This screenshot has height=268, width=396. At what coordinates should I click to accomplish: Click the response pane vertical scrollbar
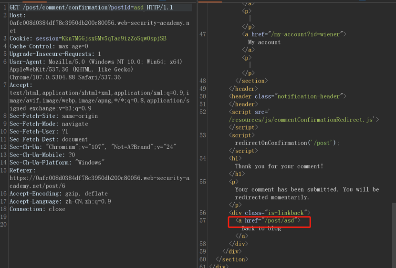[394, 235]
